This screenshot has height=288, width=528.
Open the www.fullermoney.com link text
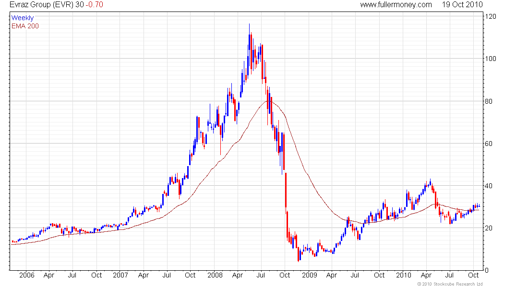coord(396,5)
